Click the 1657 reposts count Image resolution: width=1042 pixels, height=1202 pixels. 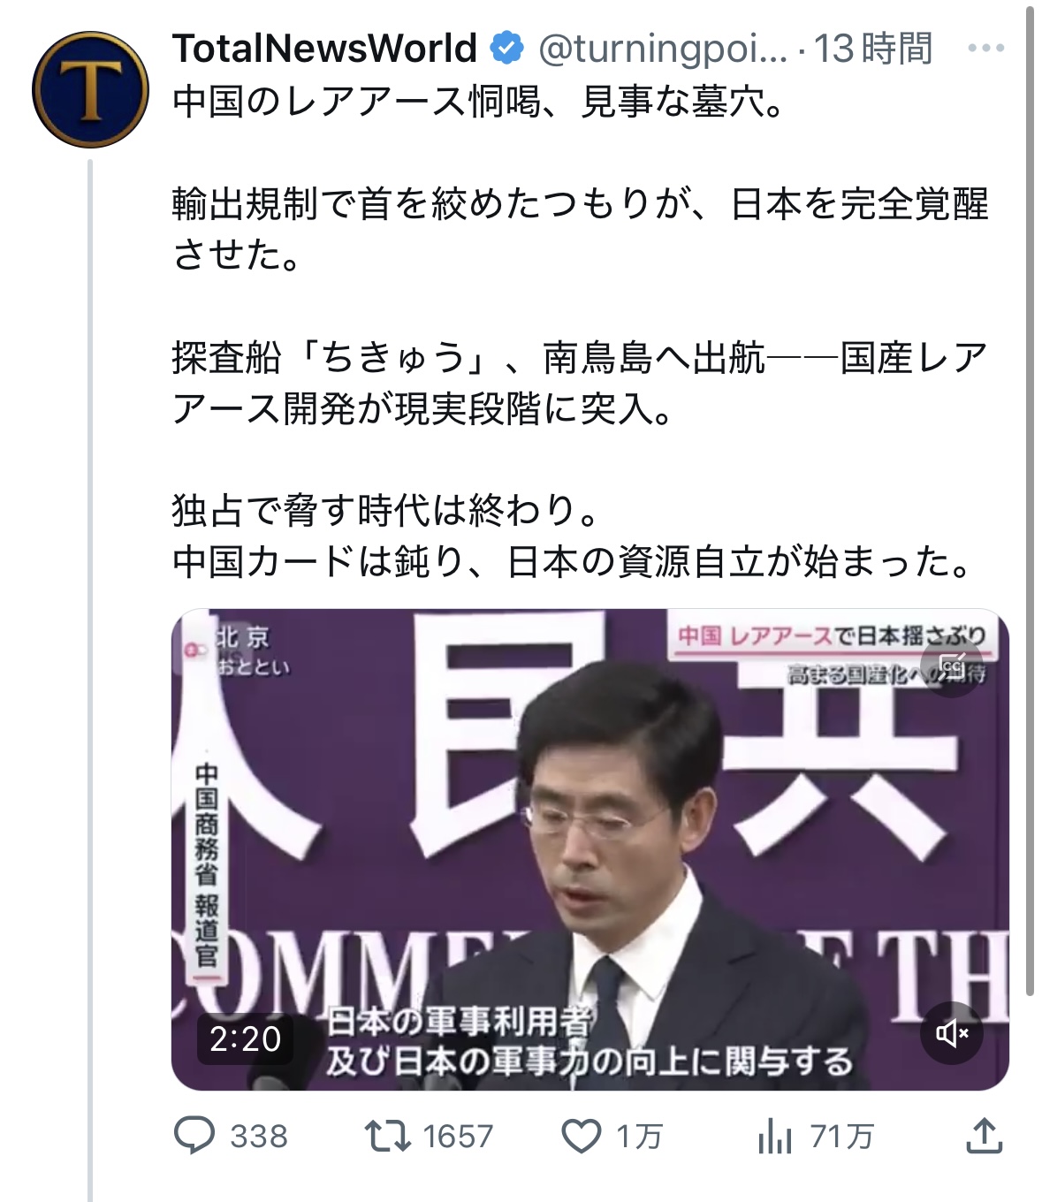458,1137
